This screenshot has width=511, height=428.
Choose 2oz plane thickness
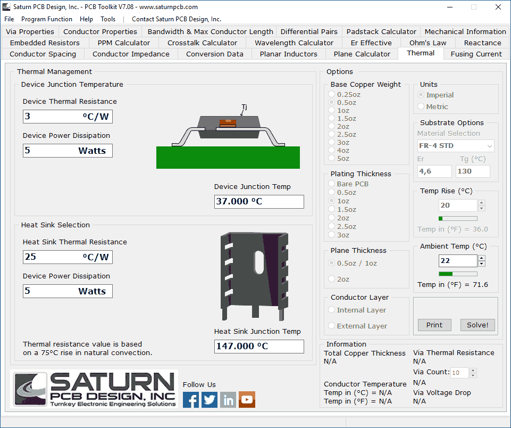point(332,279)
